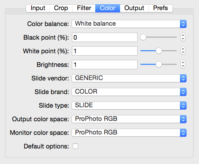This screenshot has width=199, height=164.
Task: Open the Slide brand COLOR dropdown
Action: click(x=129, y=92)
